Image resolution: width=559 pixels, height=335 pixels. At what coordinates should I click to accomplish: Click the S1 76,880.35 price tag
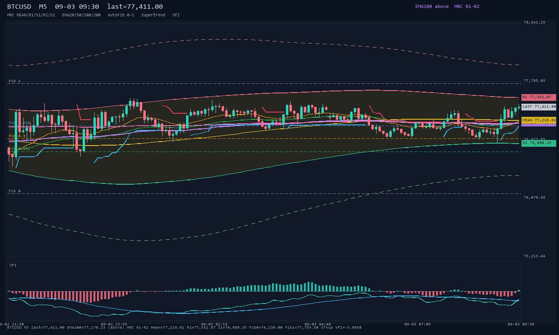point(539,143)
